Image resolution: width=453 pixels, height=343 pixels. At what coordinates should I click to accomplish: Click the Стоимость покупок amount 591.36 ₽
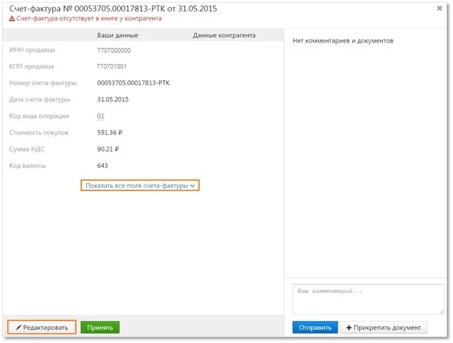pyautogui.click(x=109, y=133)
